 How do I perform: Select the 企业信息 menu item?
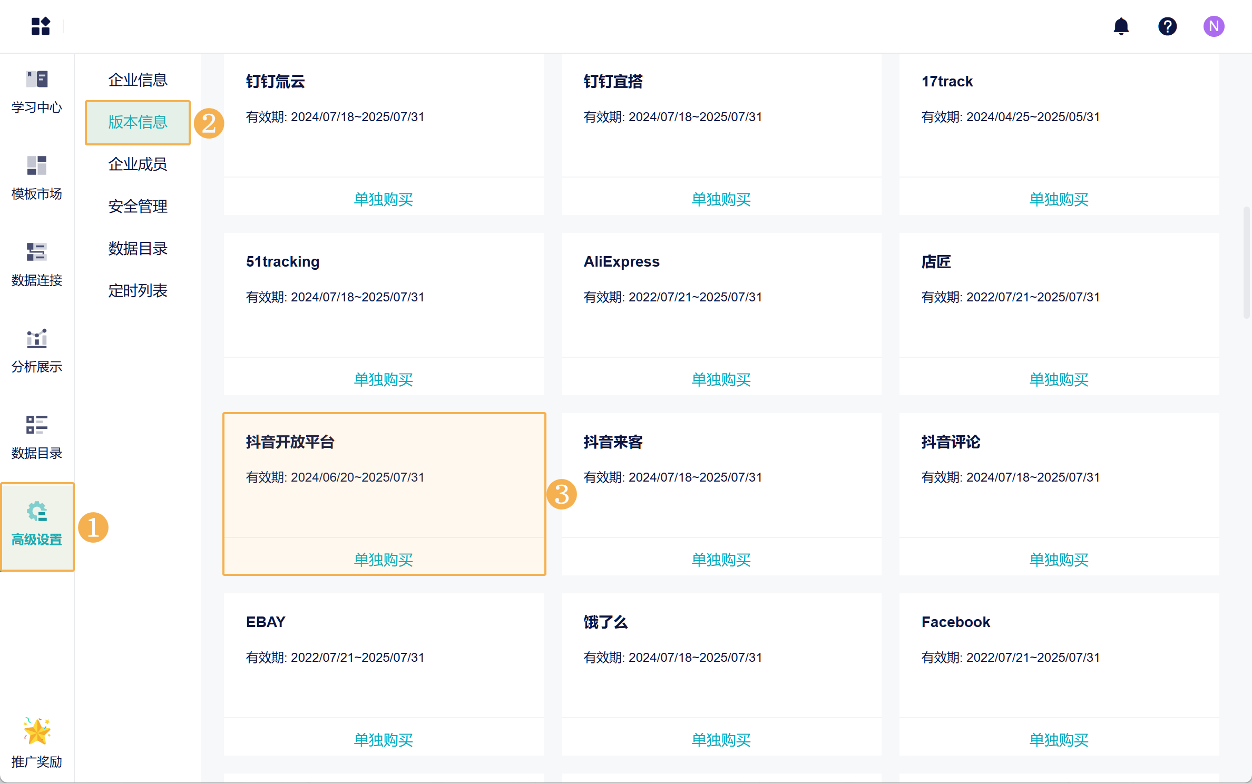point(138,80)
